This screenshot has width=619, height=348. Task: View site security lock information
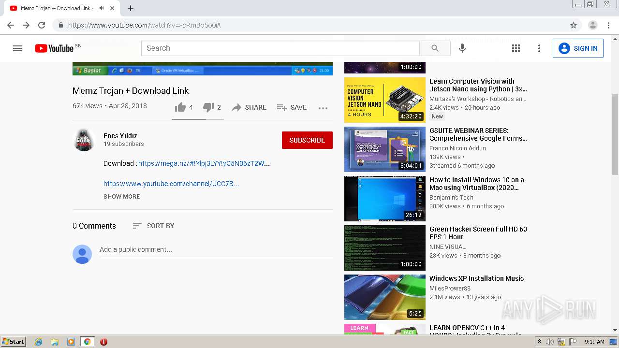coord(60,25)
